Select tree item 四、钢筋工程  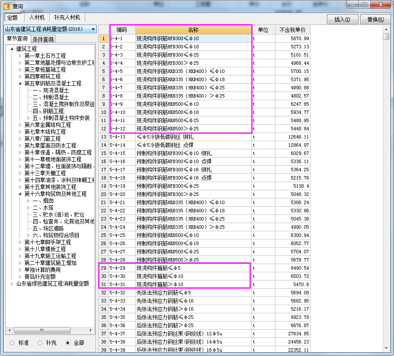click(48, 111)
